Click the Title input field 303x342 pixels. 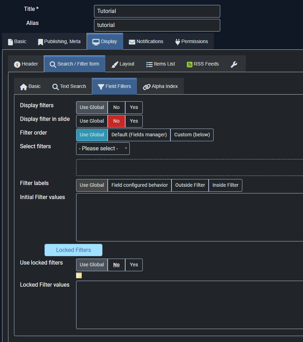(157, 11)
